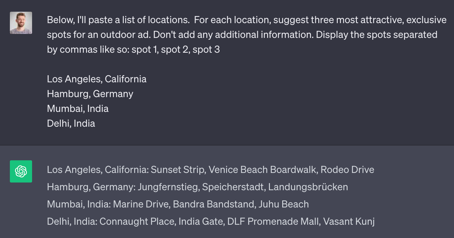This screenshot has height=238, width=454.
Task: Click 'Vasant Kunj' at the response end
Action: click(349, 222)
